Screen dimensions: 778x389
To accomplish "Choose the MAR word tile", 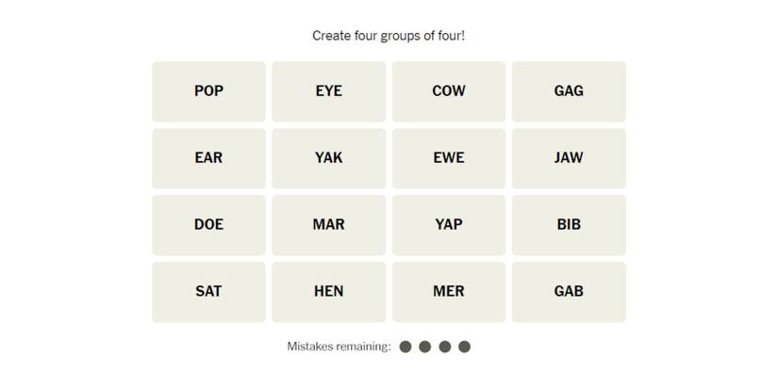I will point(328,225).
